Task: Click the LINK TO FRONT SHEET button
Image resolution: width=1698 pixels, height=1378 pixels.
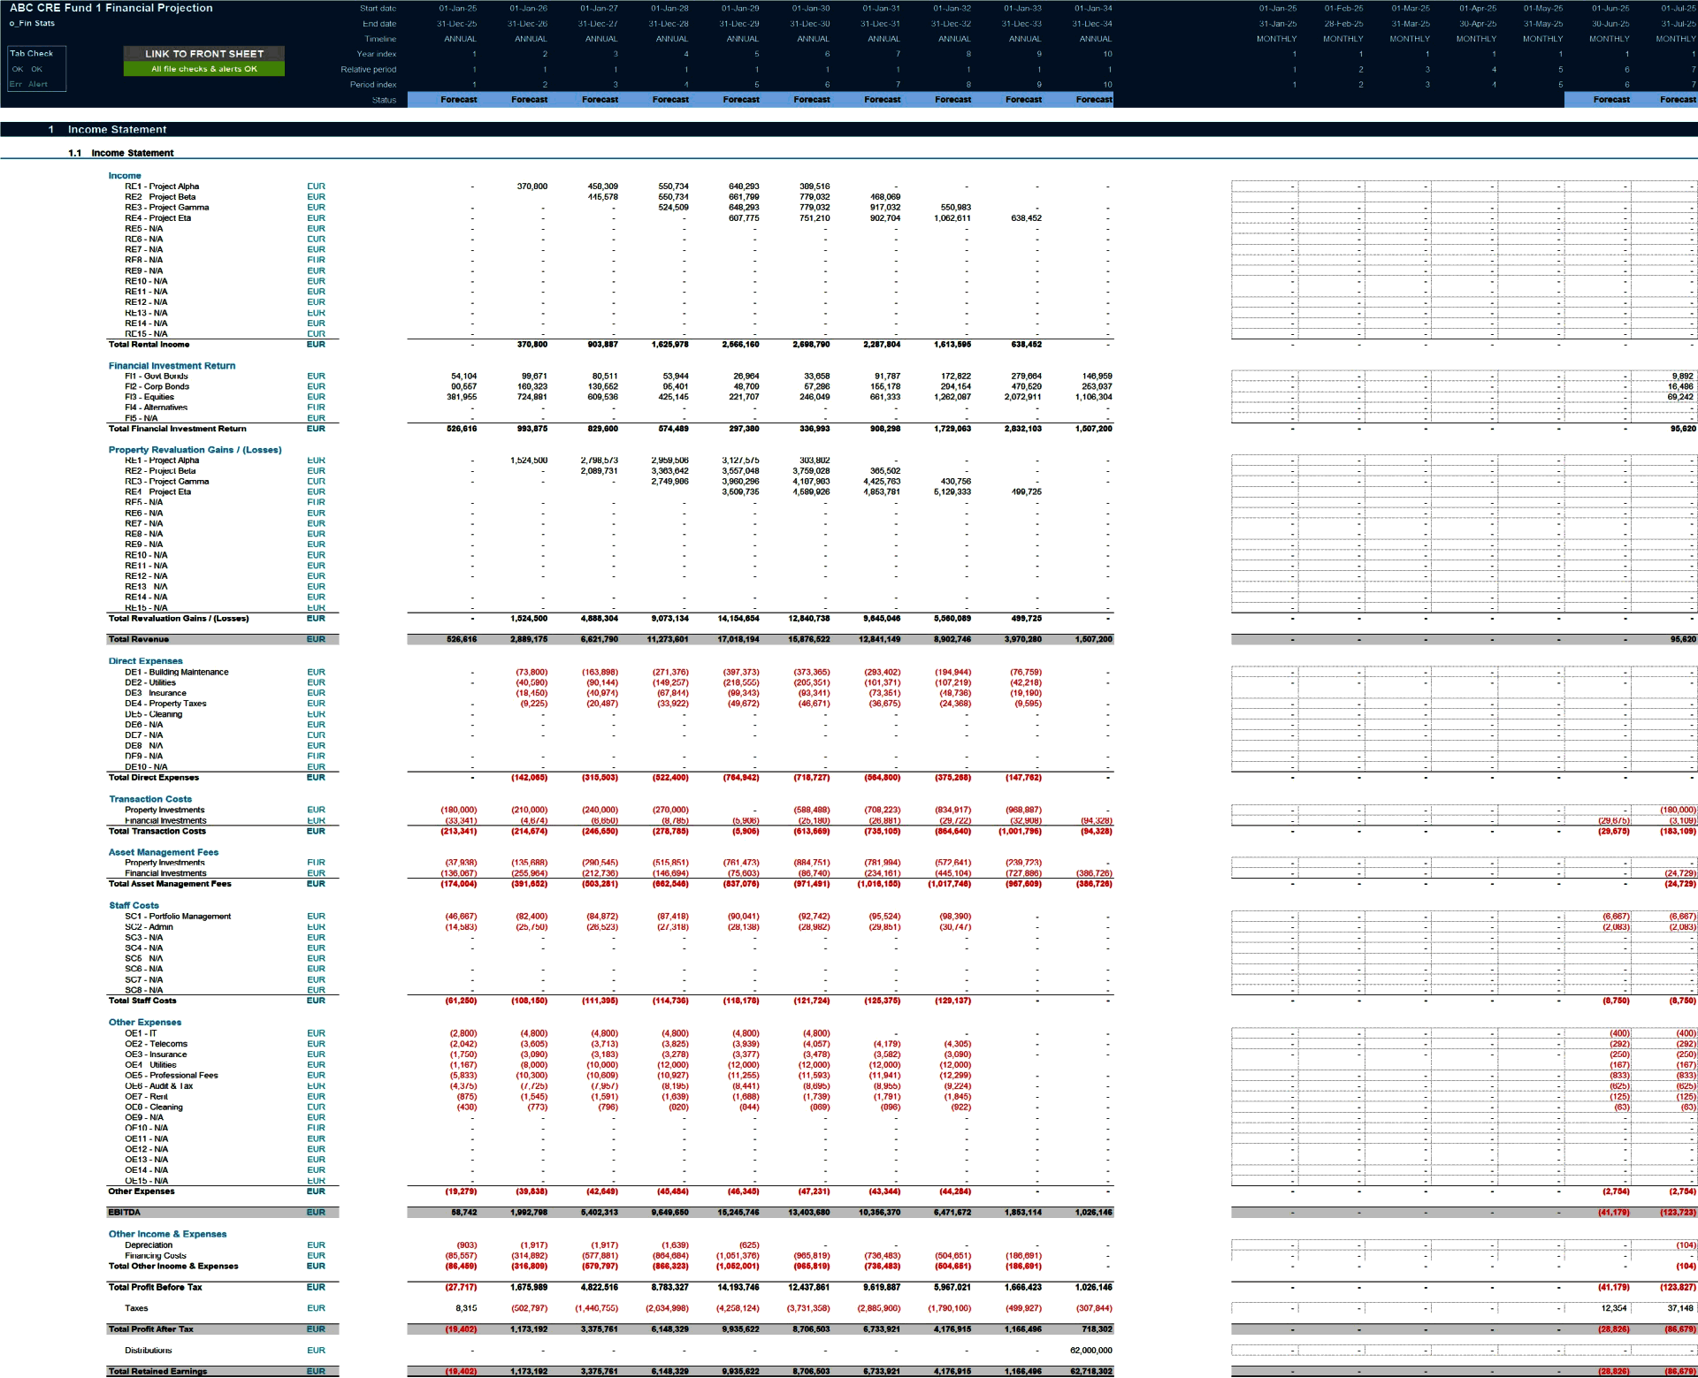Action: (x=203, y=54)
